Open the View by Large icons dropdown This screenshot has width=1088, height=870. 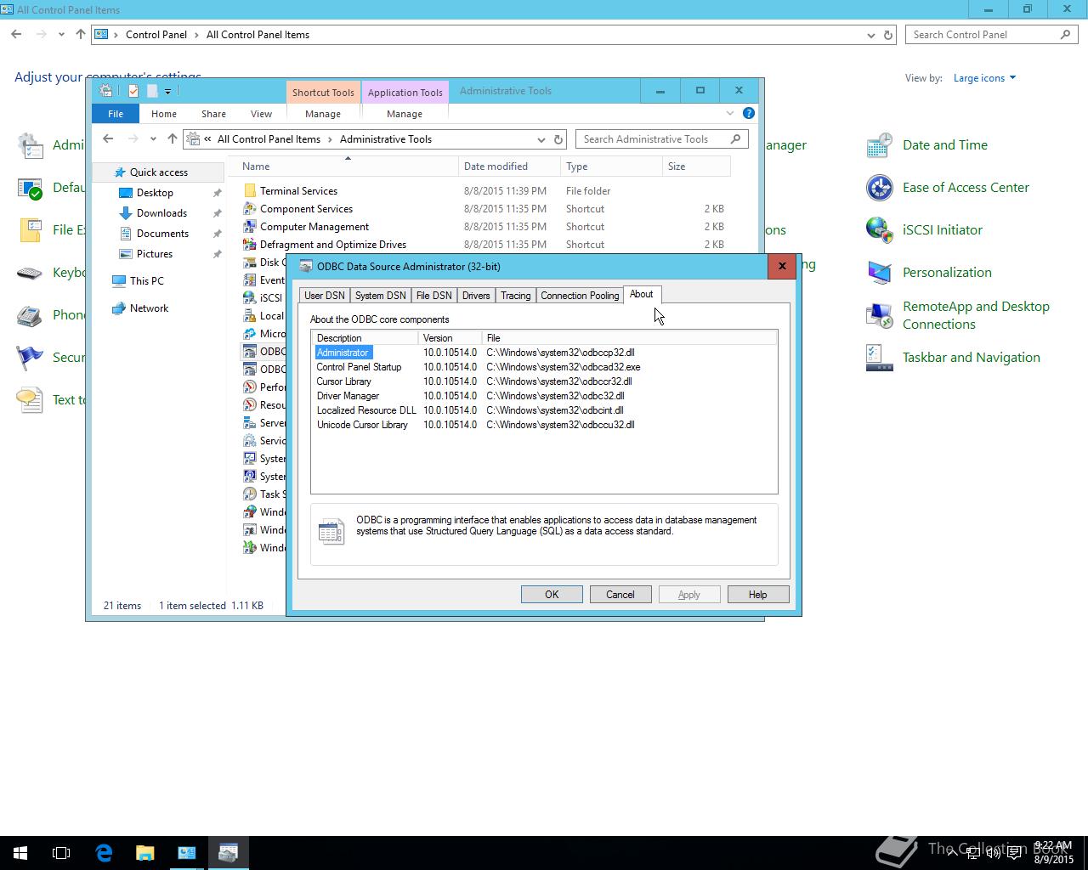(984, 78)
